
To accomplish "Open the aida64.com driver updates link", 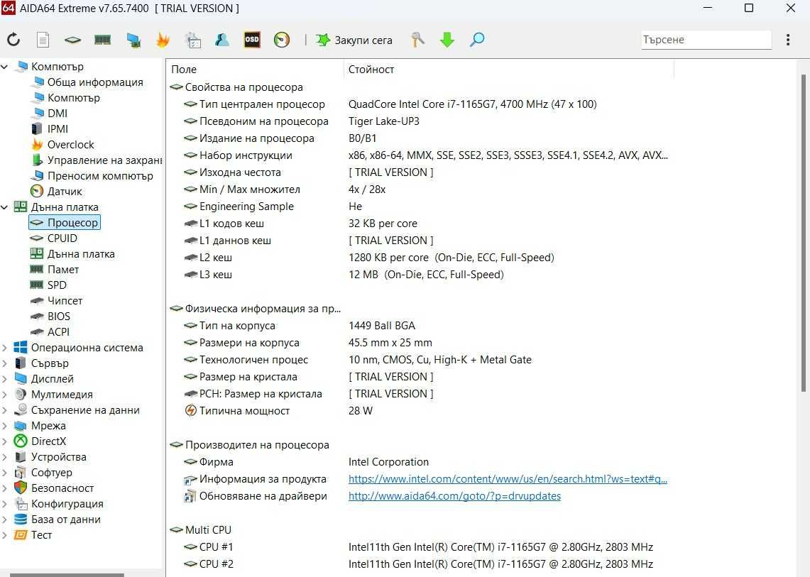I will point(454,496).
